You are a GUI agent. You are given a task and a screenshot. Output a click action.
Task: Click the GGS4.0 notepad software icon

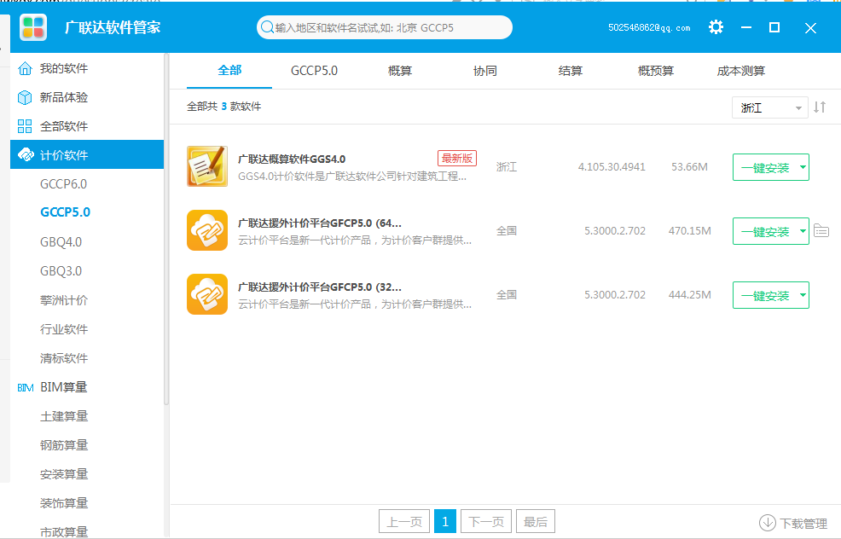click(x=207, y=166)
